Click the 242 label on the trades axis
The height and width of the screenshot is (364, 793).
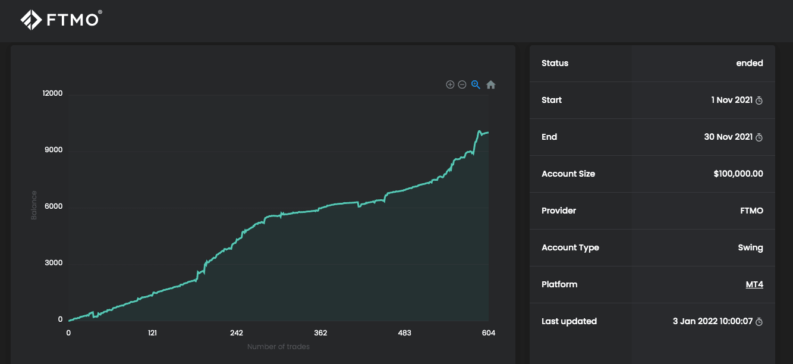pos(237,332)
